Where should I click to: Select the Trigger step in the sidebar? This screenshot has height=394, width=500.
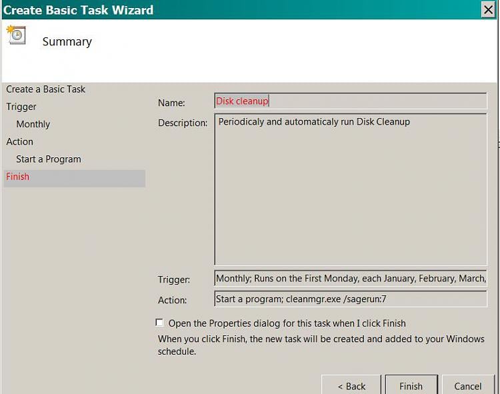[21, 107]
